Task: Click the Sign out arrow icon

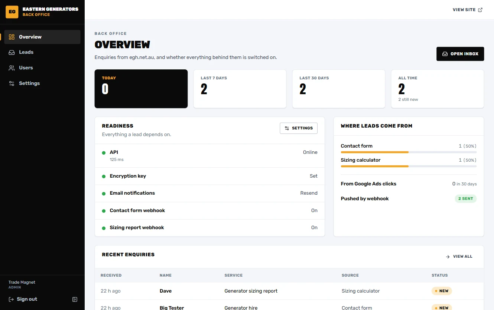Action: tap(12, 299)
